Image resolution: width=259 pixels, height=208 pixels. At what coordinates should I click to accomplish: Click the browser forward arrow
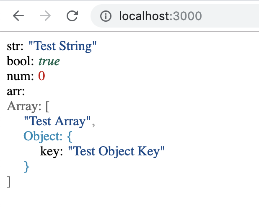(x=45, y=16)
